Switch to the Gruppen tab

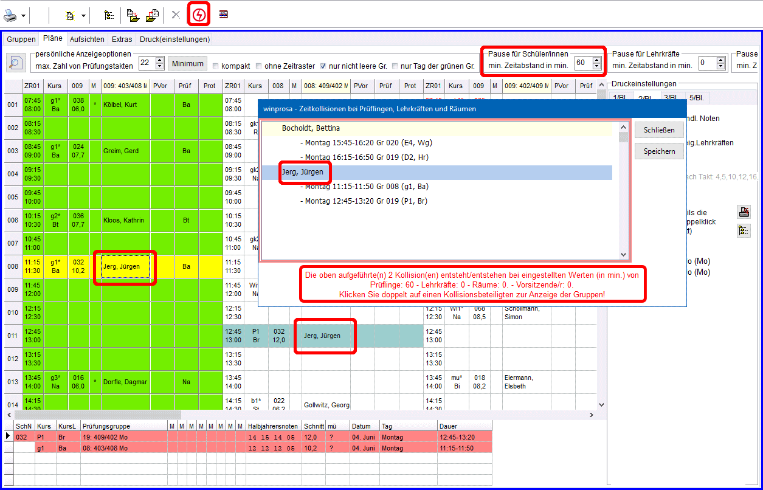point(21,40)
